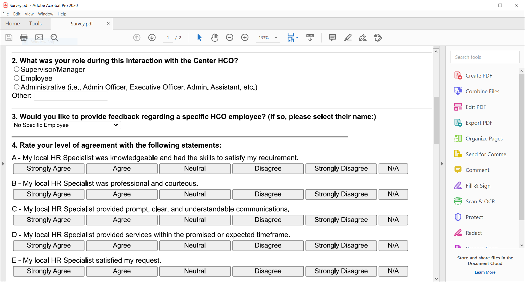Click the Print file icon
Screen dimensions: 525x282
tap(24, 38)
